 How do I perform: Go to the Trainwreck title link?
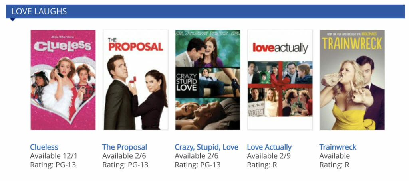(338, 147)
